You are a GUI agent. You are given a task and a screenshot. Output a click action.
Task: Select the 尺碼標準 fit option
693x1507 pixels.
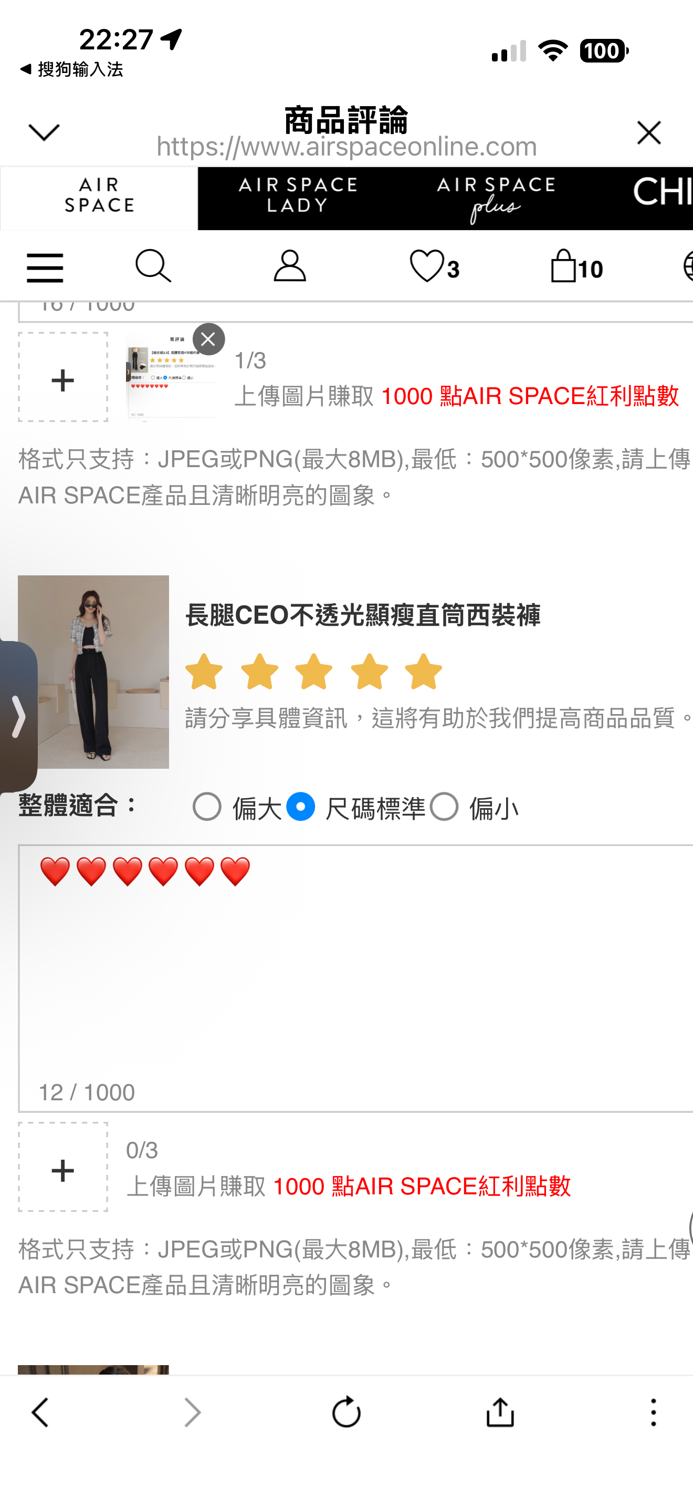coord(300,807)
